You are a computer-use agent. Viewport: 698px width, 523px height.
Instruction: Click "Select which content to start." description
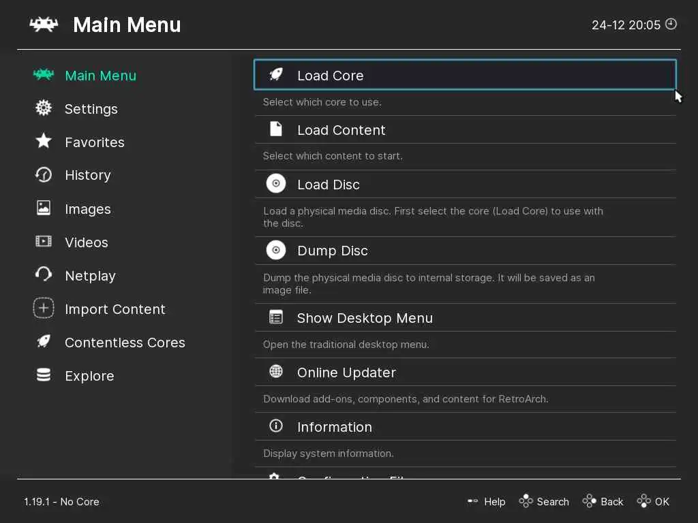(333, 156)
